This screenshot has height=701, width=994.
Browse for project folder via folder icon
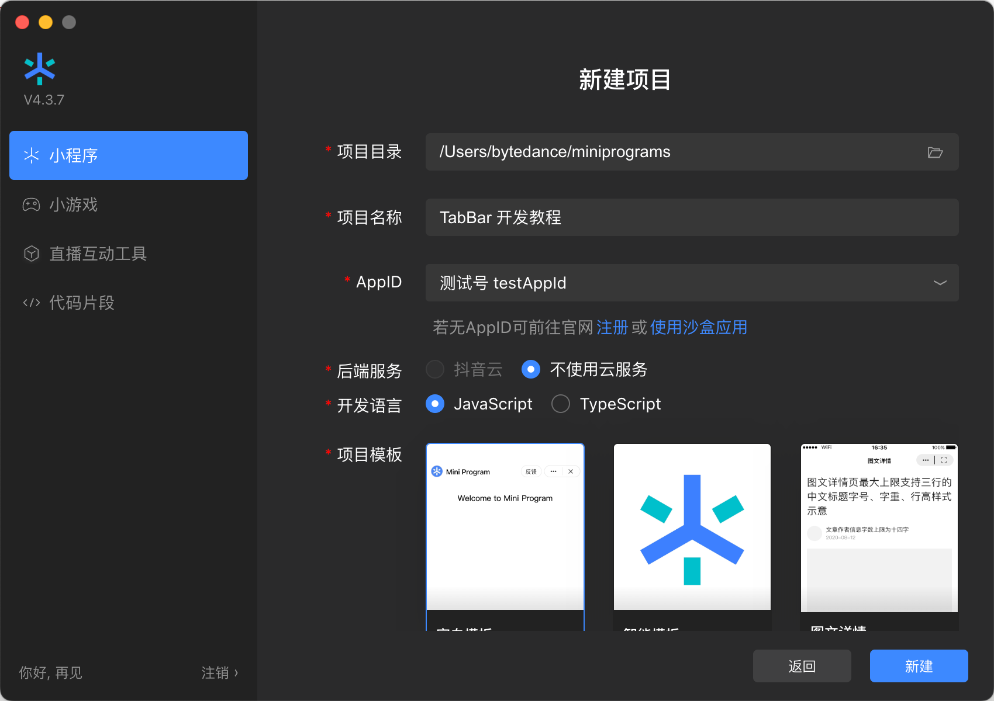click(935, 152)
